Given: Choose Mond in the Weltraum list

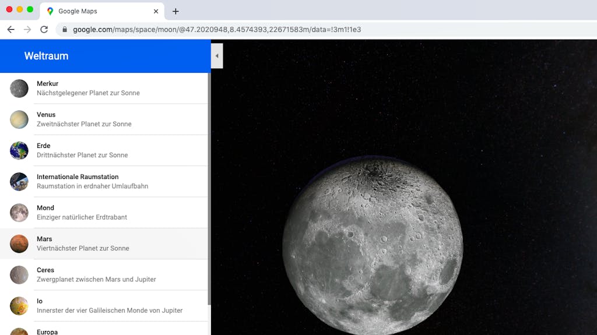Looking at the screenshot, I should (104, 213).
